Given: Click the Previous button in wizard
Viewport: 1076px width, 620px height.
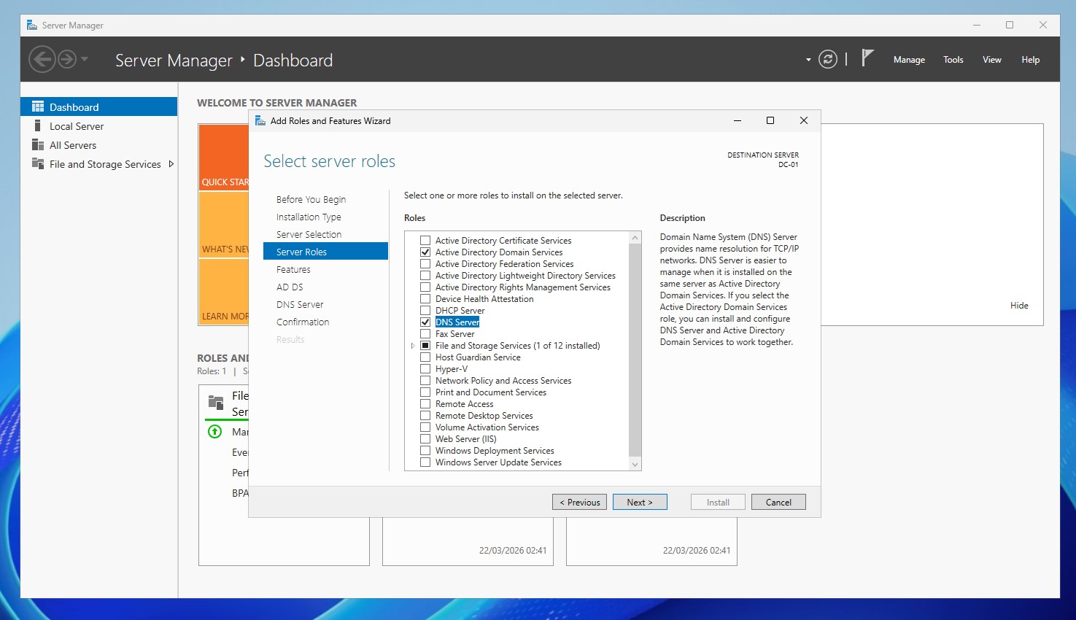Looking at the screenshot, I should (x=579, y=503).
